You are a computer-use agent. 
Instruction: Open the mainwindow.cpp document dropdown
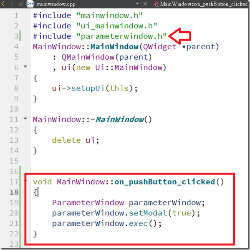click(137, 3)
